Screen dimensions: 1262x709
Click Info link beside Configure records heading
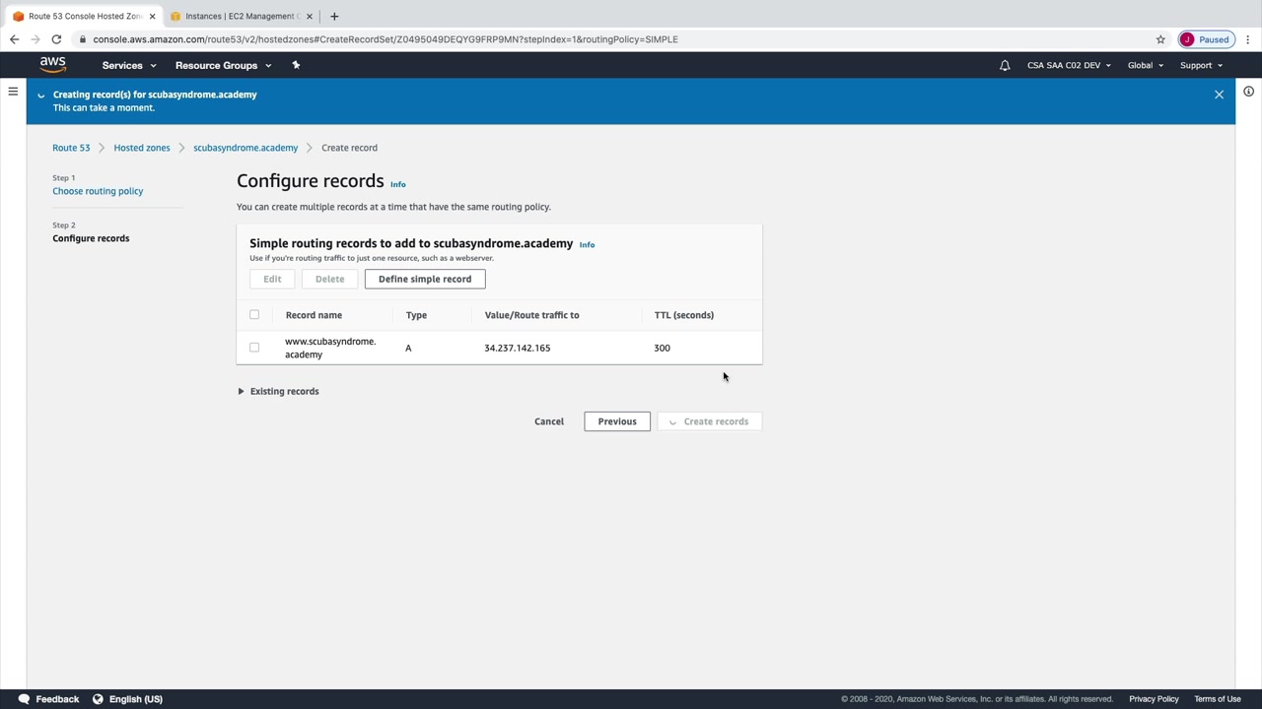(398, 184)
